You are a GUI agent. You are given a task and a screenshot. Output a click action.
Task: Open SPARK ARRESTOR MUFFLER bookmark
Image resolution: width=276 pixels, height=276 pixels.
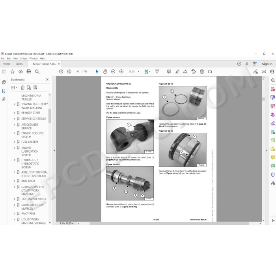[x=32, y=207]
